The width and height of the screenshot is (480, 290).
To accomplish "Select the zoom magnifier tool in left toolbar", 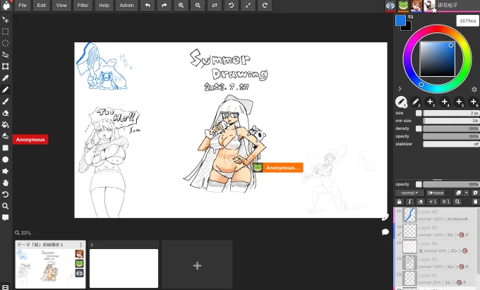I will (5, 206).
